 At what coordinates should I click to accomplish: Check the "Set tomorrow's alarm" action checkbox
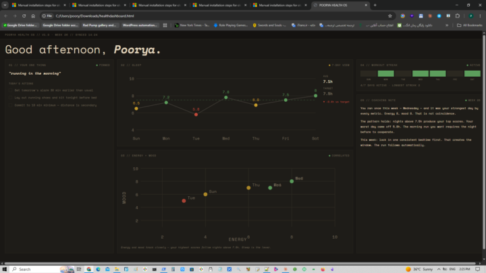coord(11,90)
